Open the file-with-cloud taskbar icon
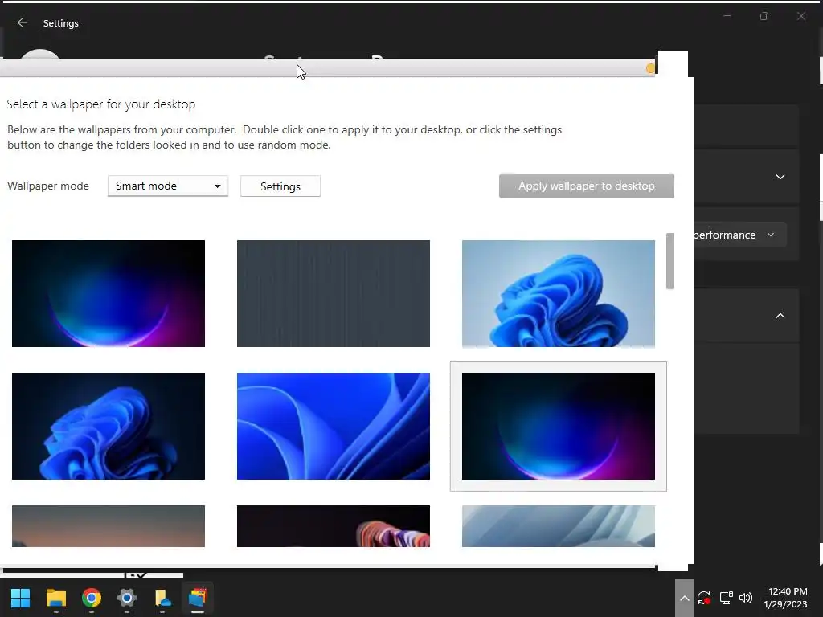 (162, 598)
